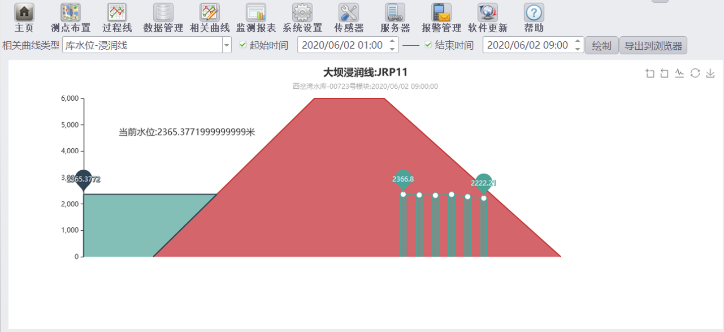
Task: Activate the chart area zoom tool
Action: click(650, 73)
